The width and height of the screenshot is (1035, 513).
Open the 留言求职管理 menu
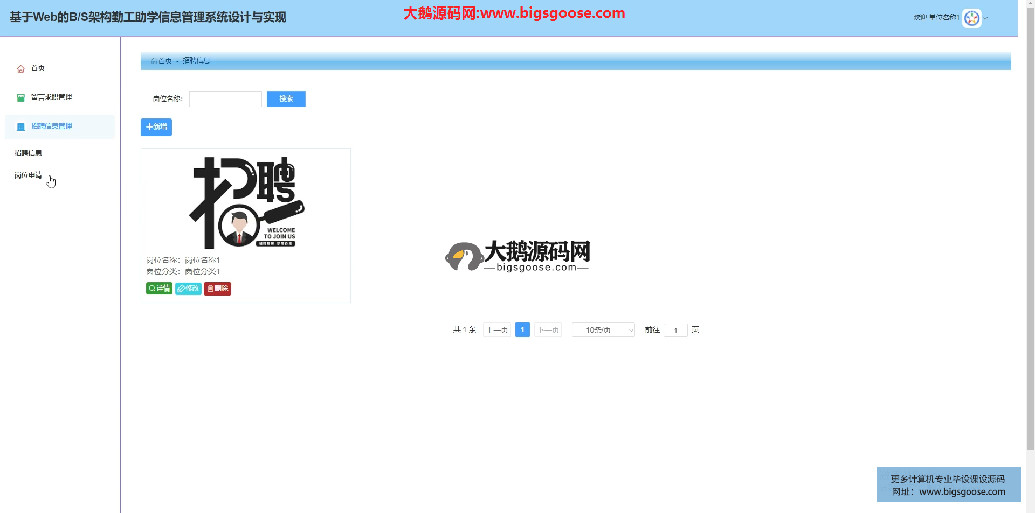pos(51,97)
